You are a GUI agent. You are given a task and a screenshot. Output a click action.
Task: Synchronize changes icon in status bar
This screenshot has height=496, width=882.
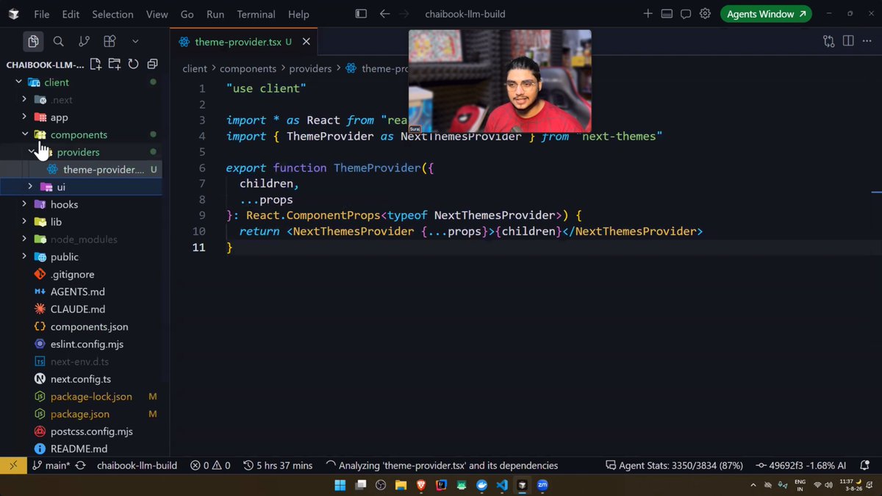tap(81, 465)
